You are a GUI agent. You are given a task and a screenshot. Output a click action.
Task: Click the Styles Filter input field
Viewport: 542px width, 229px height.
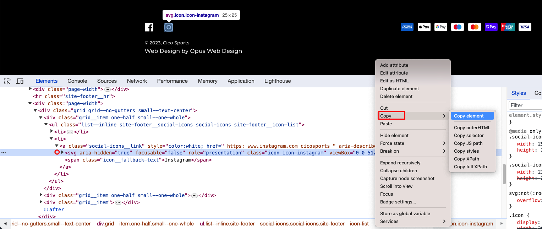click(525, 105)
